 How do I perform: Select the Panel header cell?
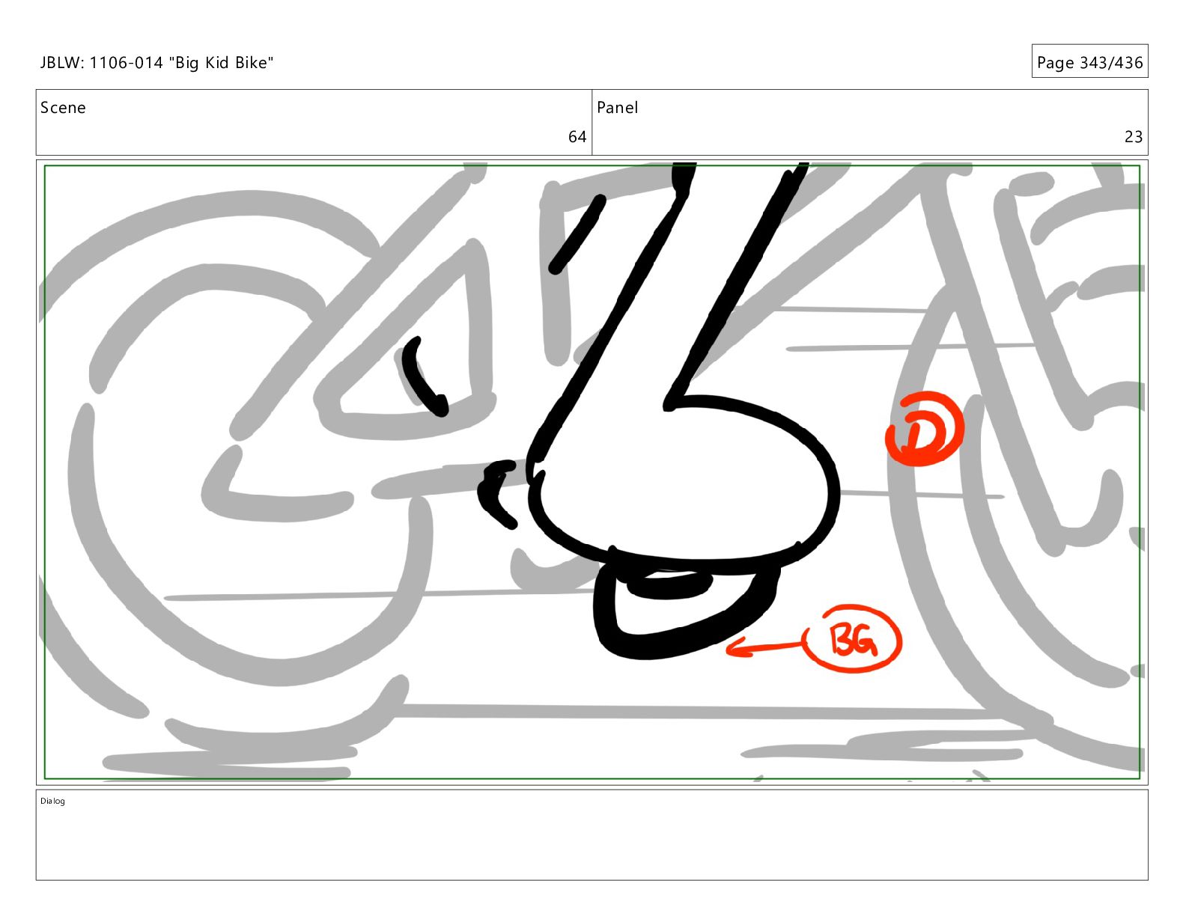pyautogui.click(x=870, y=123)
